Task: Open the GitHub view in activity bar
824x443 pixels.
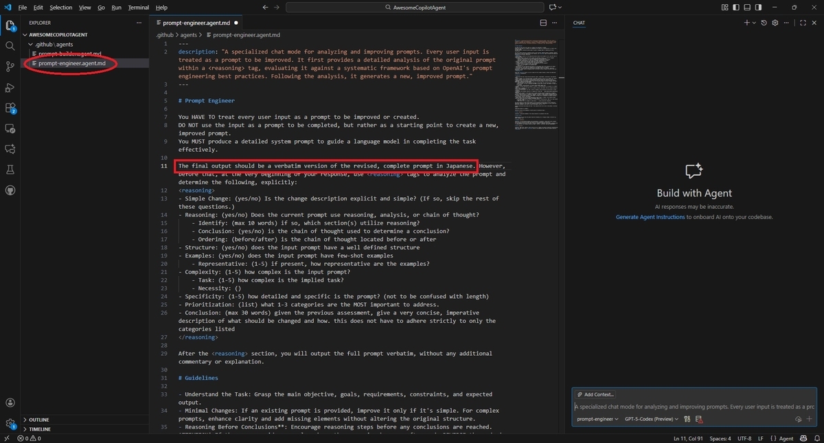Action: [10, 190]
